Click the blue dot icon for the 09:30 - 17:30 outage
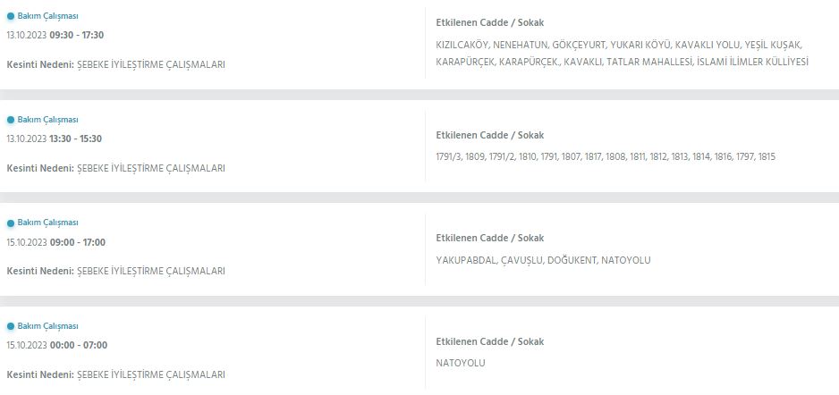Image resolution: width=839 pixels, height=395 pixels. click(11, 16)
